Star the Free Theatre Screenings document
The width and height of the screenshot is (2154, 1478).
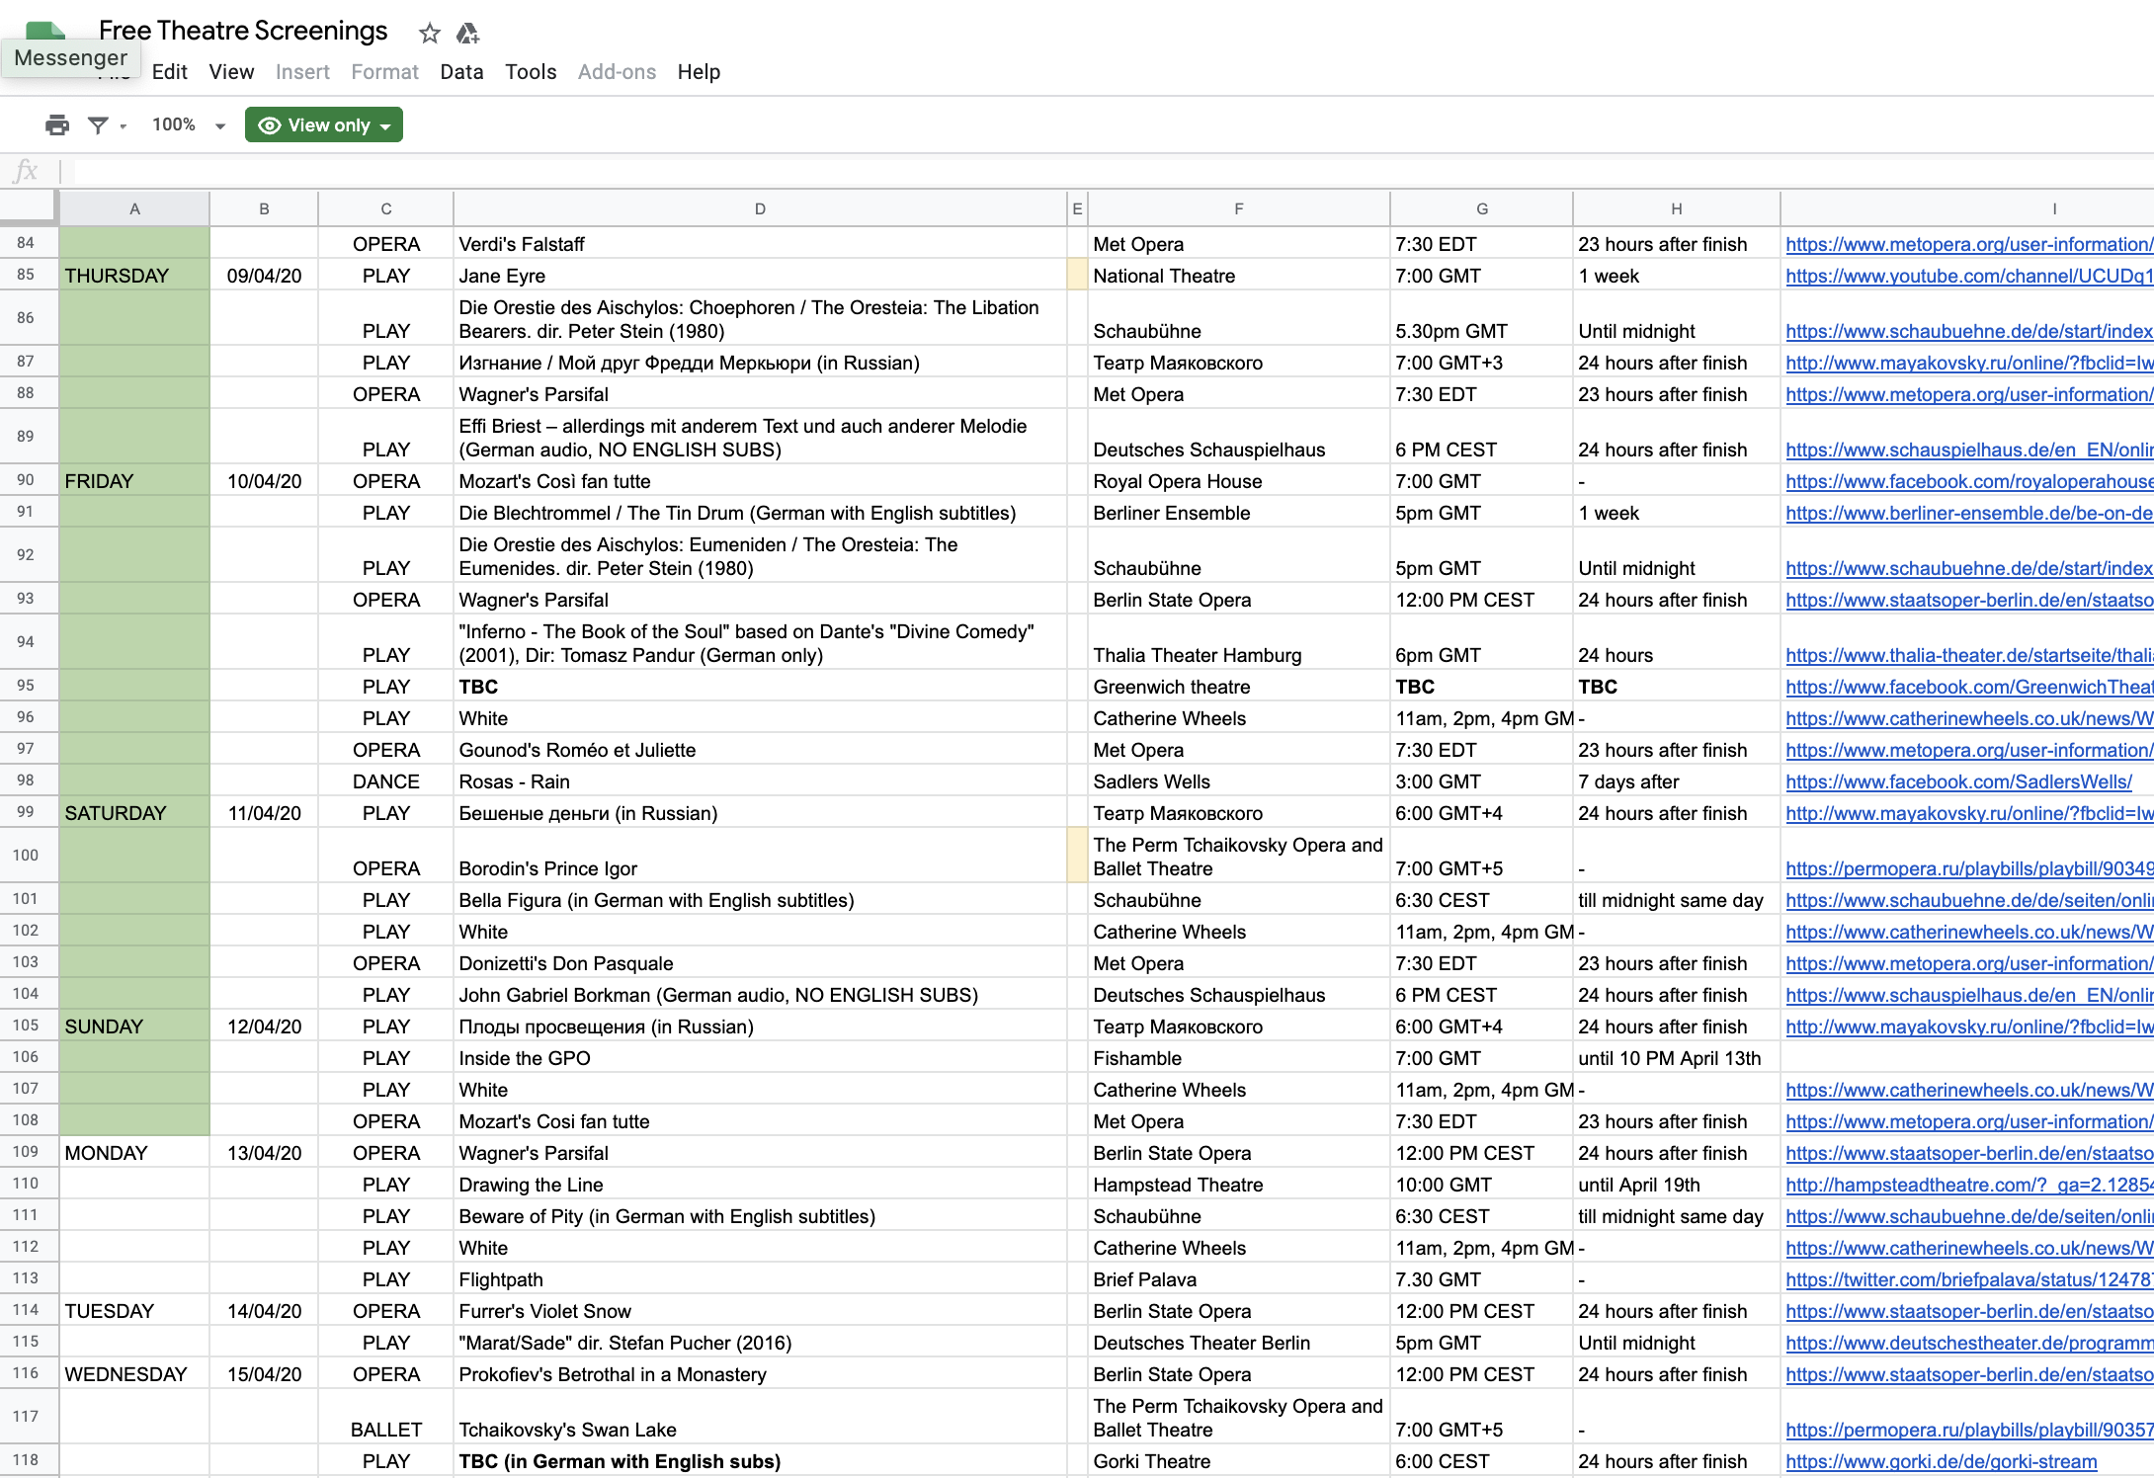click(x=429, y=34)
